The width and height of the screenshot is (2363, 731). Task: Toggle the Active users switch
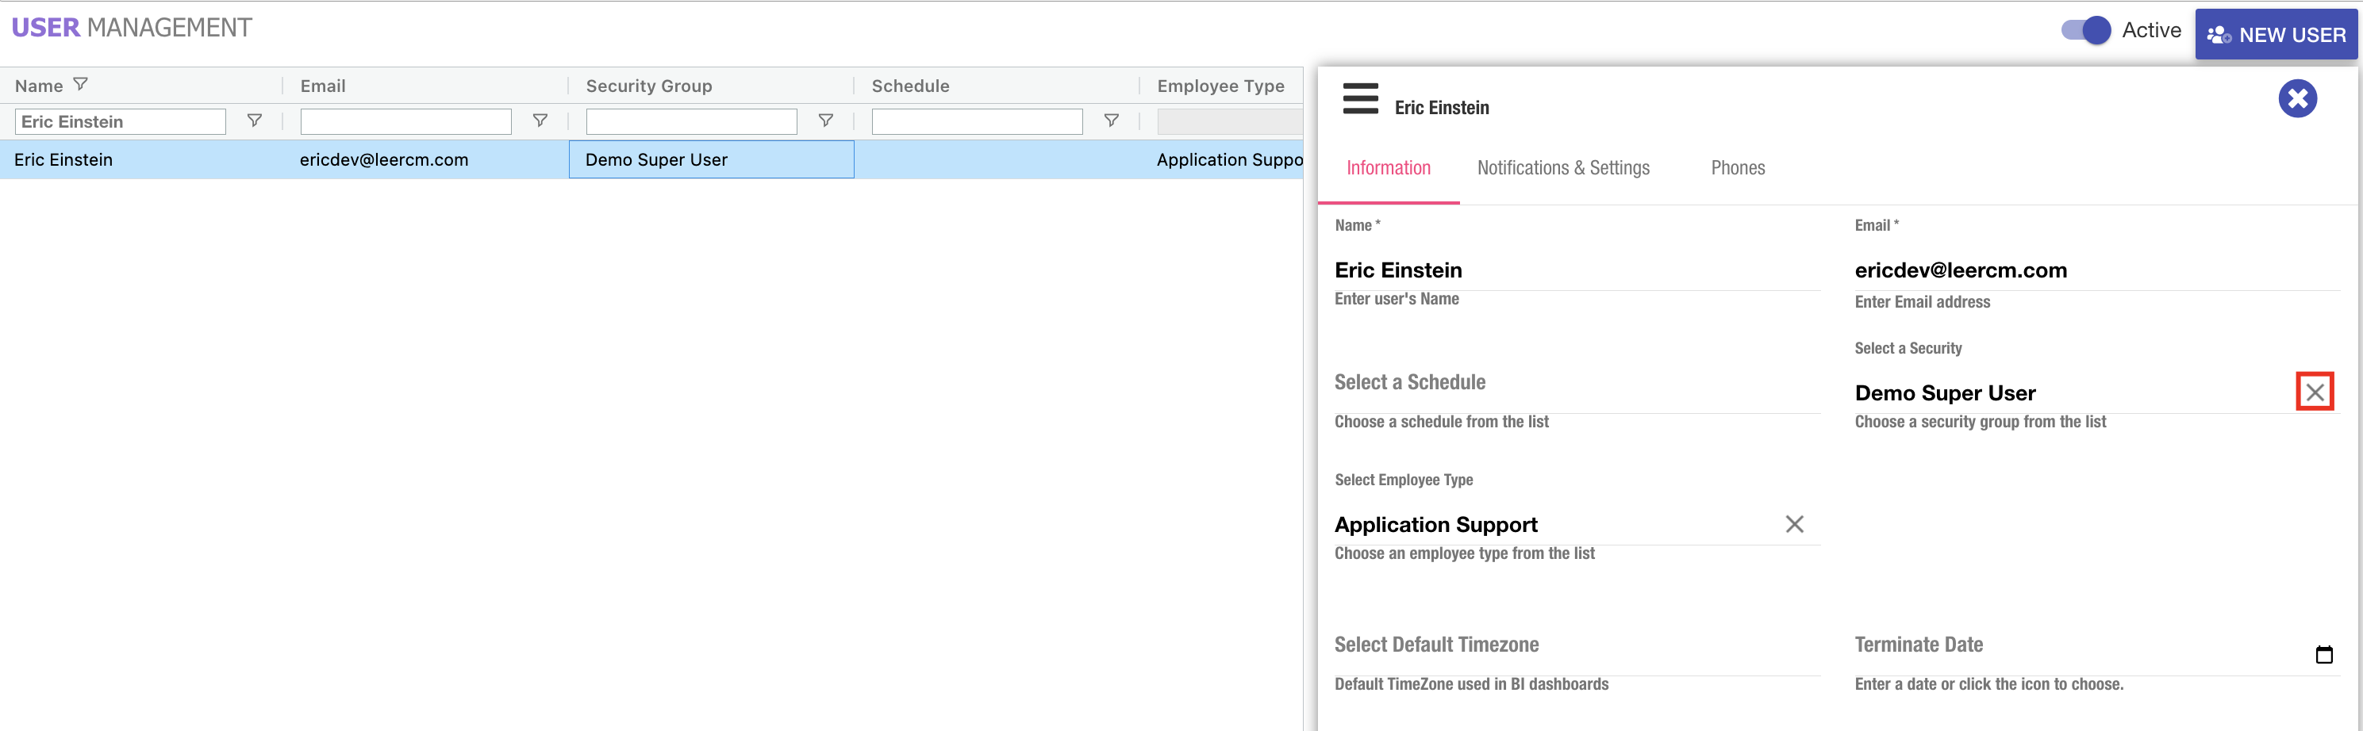pyautogui.click(x=2084, y=30)
